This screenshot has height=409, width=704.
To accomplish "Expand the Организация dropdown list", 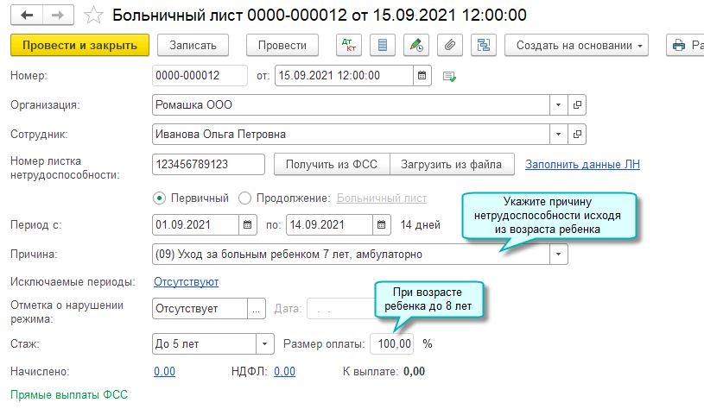I will point(559,105).
